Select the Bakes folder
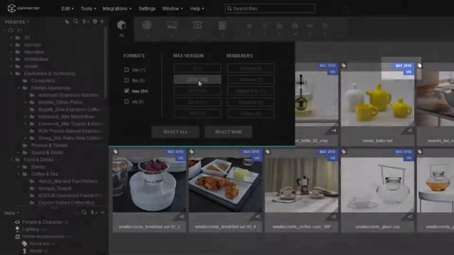The width and height of the screenshot is (454, 255). click(38, 167)
